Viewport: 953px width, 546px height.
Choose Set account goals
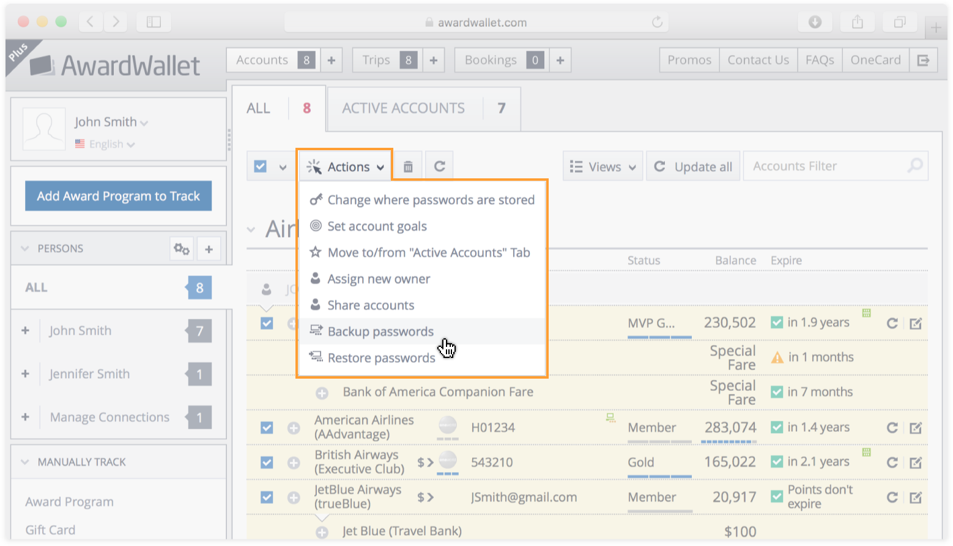click(x=422, y=226)
